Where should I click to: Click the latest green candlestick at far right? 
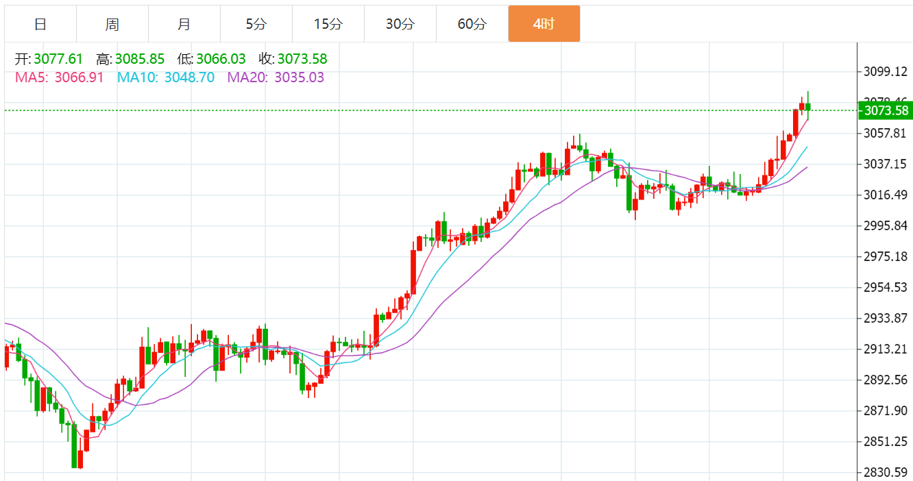tap(808, 106)
